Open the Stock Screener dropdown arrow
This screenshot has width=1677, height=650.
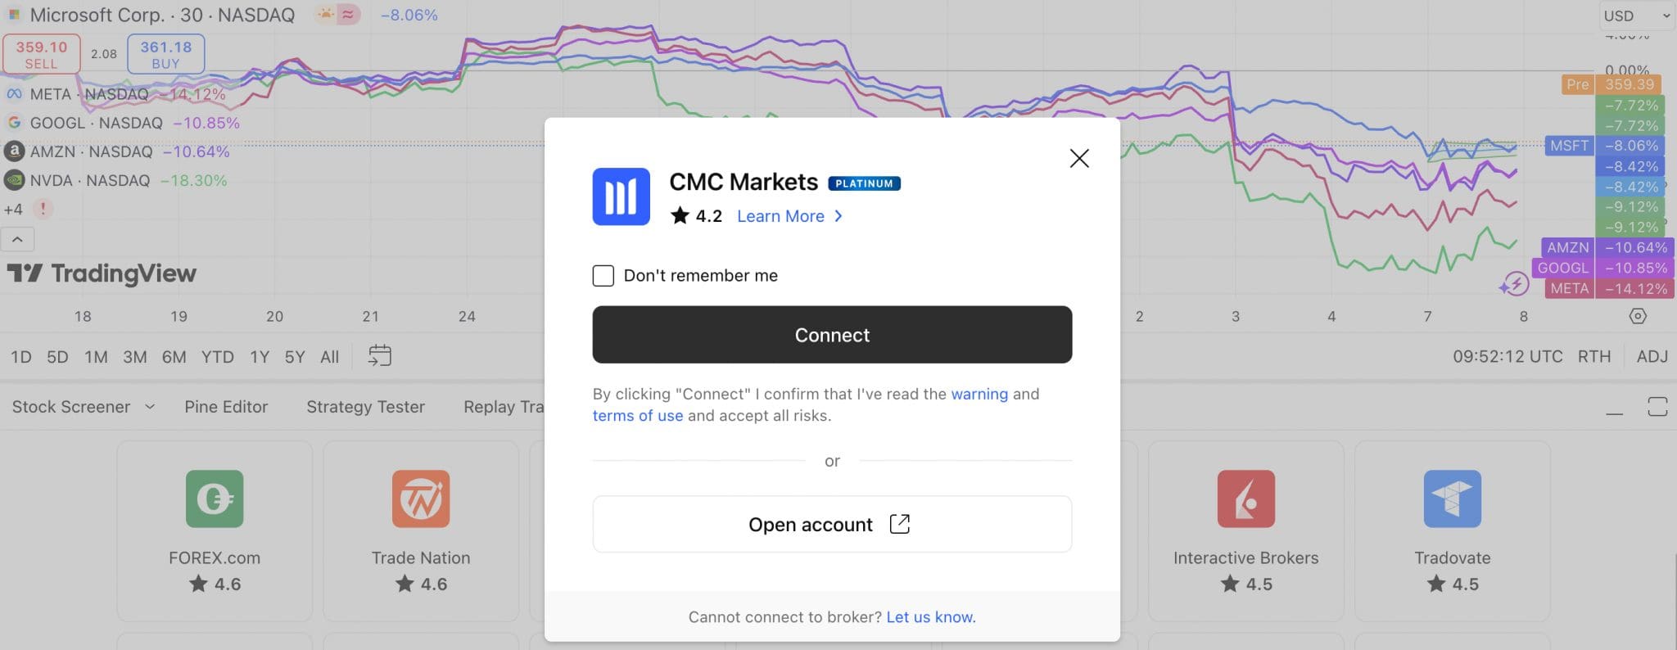point(150,407)
